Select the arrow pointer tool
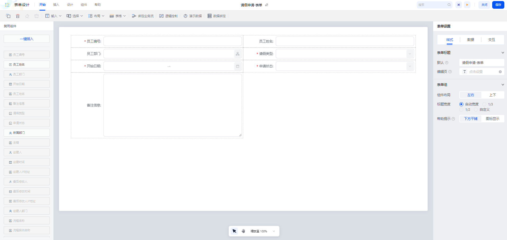507x240 pixels. (x=234, y=231)
